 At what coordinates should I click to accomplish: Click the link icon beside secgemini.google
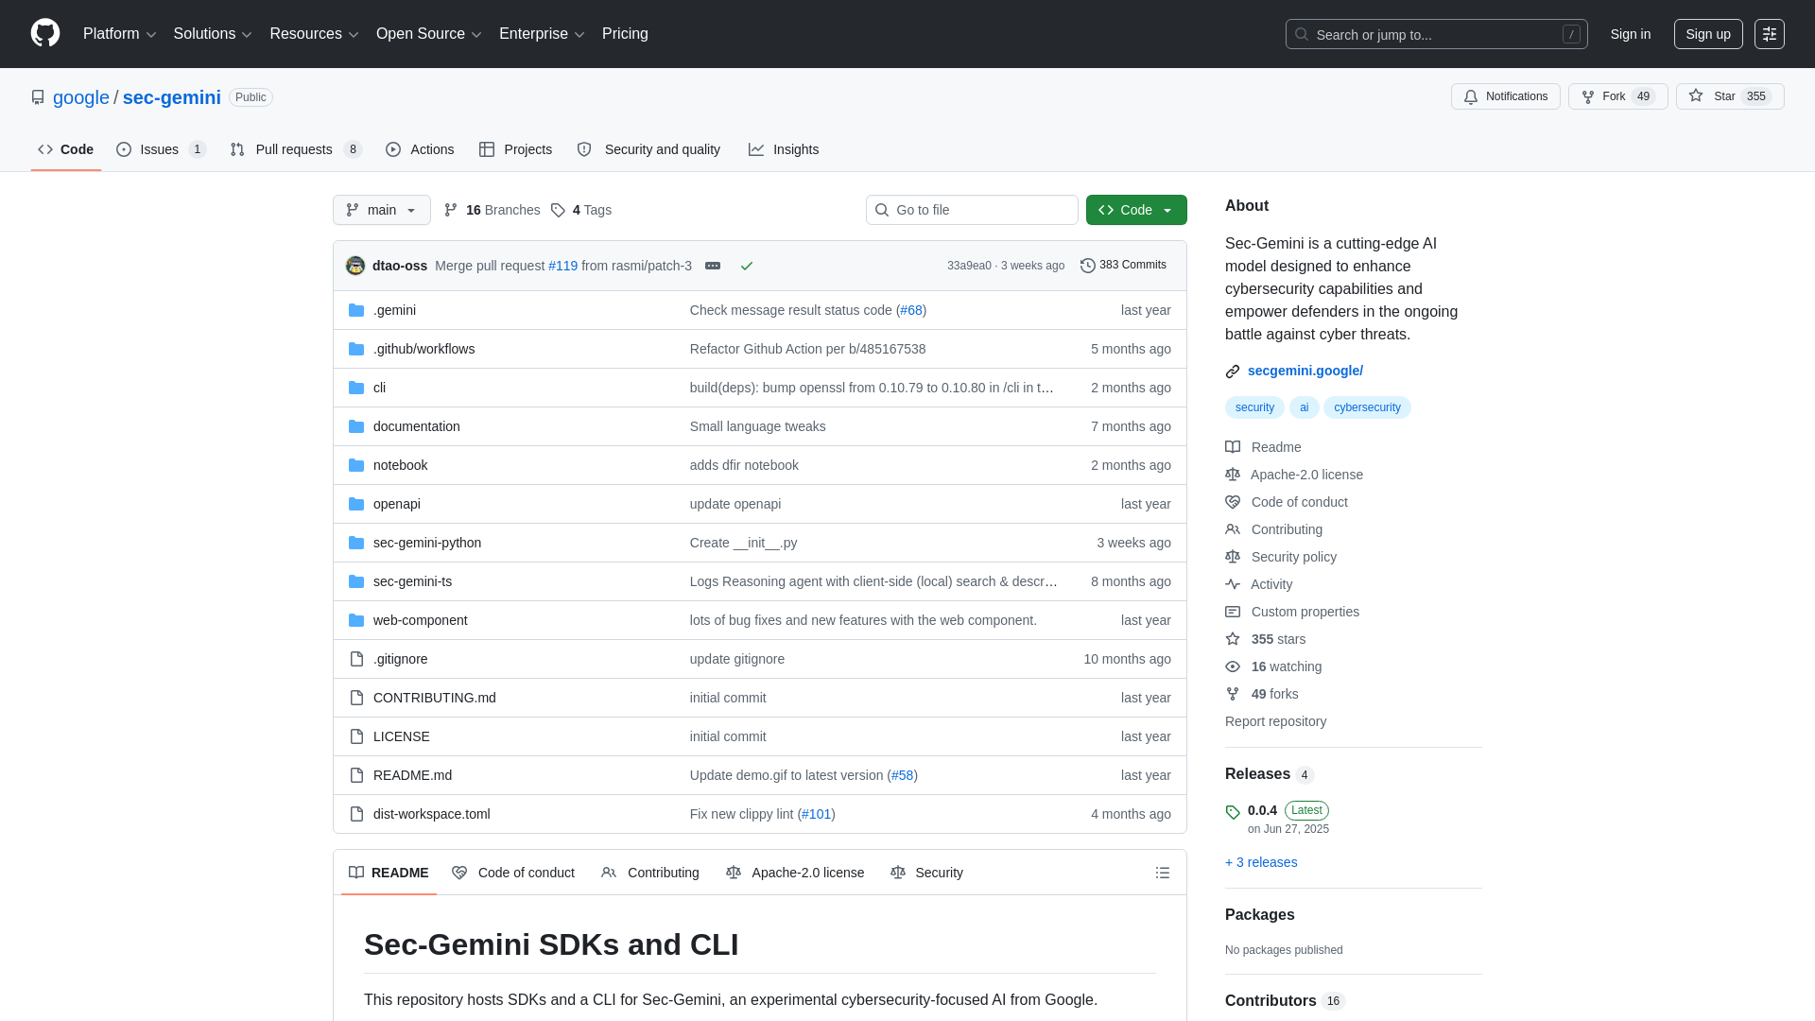click(x=1233, y=372)
